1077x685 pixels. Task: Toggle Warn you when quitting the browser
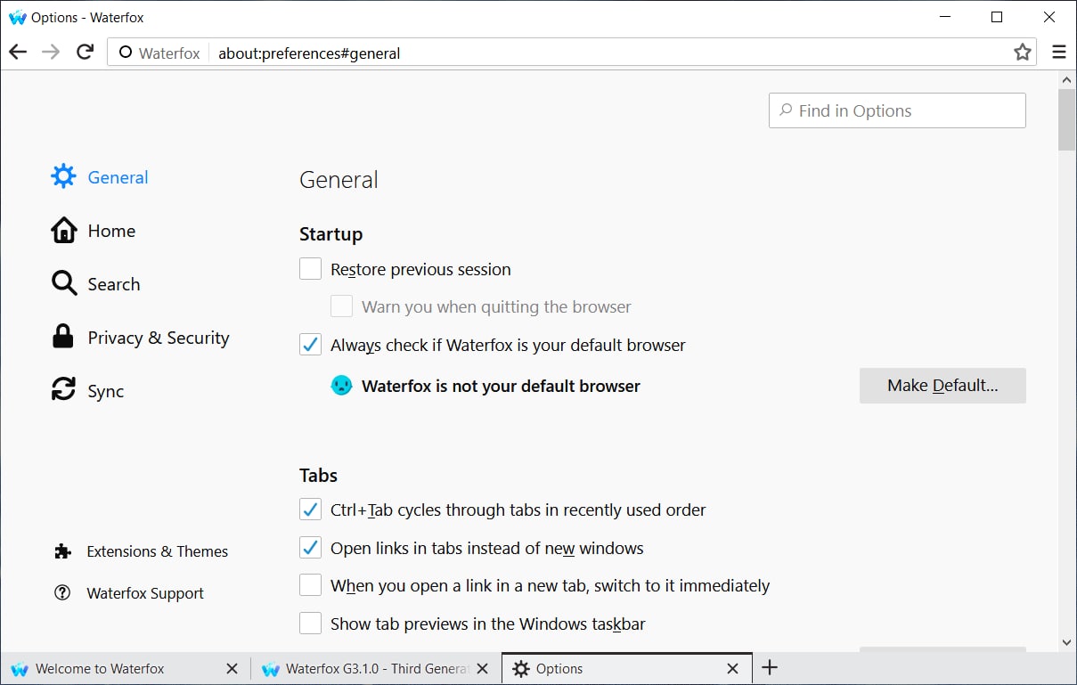[341, 306]
